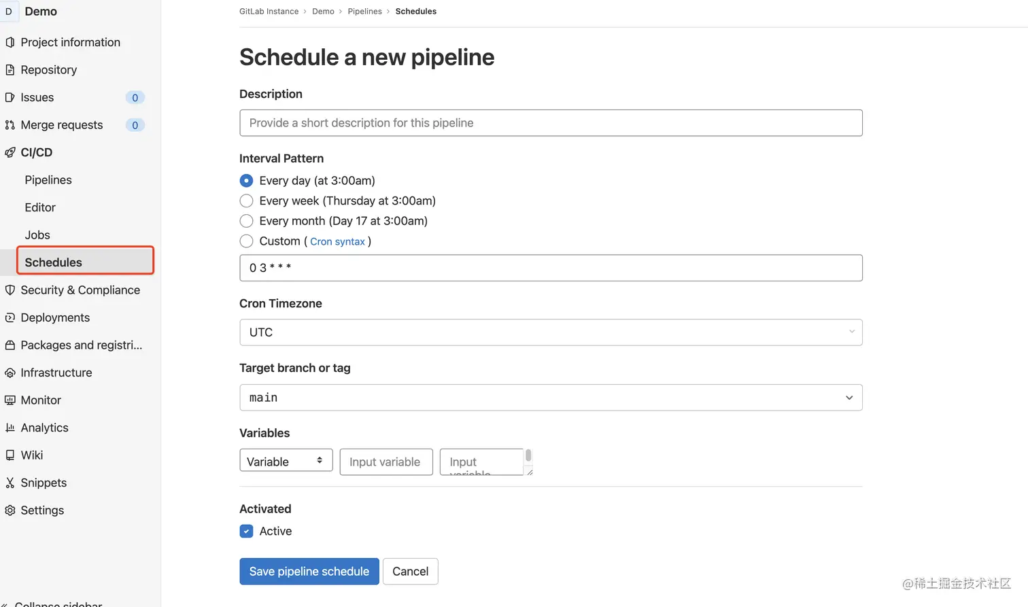Click the CI/CD rocket icon

point(10,153)
